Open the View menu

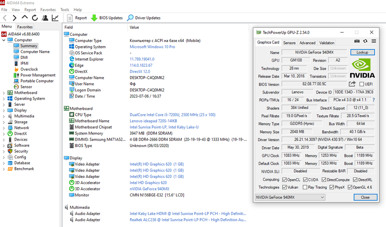16,10
